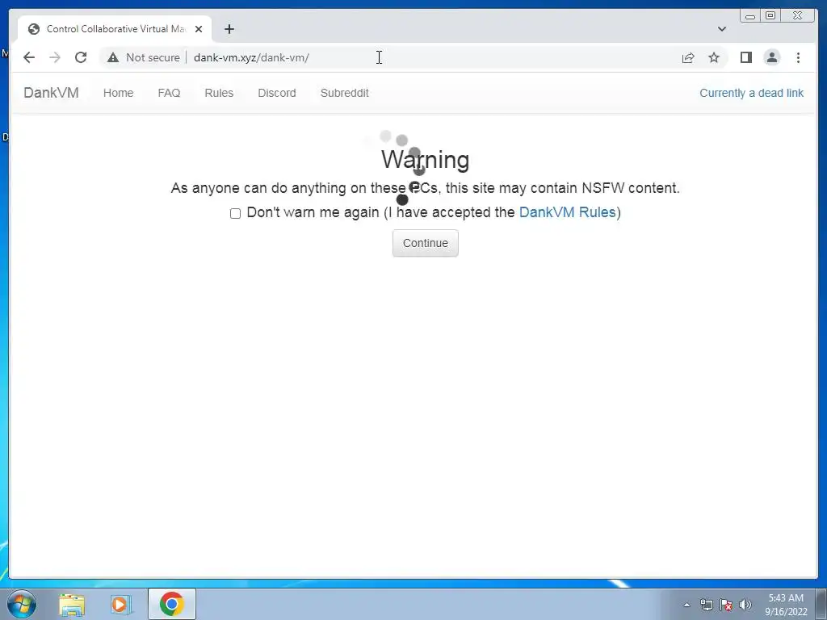
Task: Open the Rules nav item
Action: [219, 93]
